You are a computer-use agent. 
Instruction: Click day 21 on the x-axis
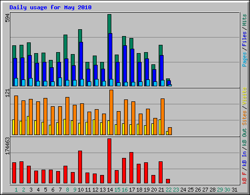point(161,190)
